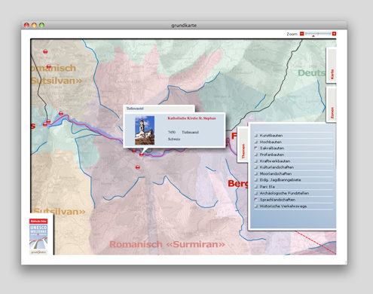Click the church photo thumbnail in popup
This screenshot has width=373, height=294.
[145, 130]
